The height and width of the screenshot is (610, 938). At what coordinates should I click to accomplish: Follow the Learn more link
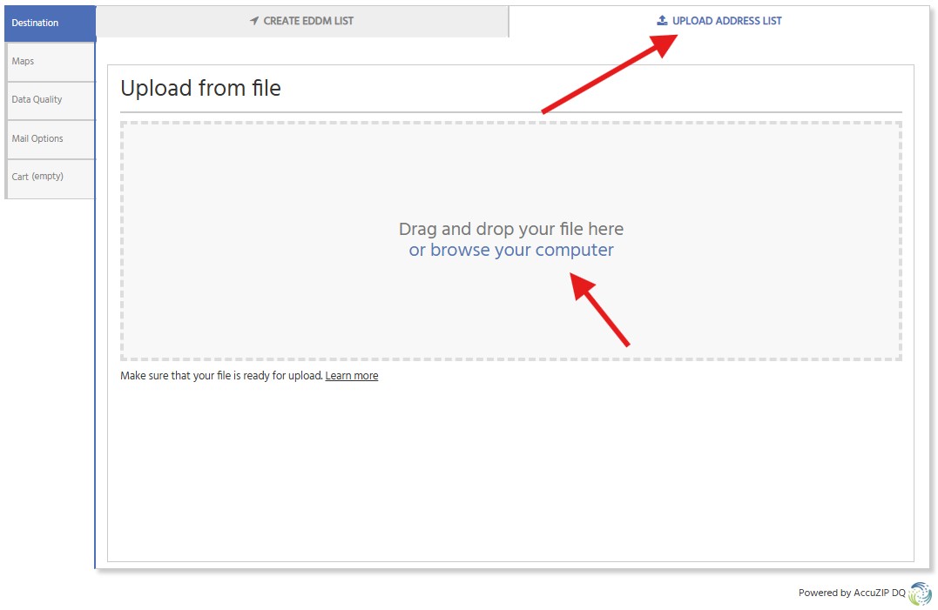(352, 375)
